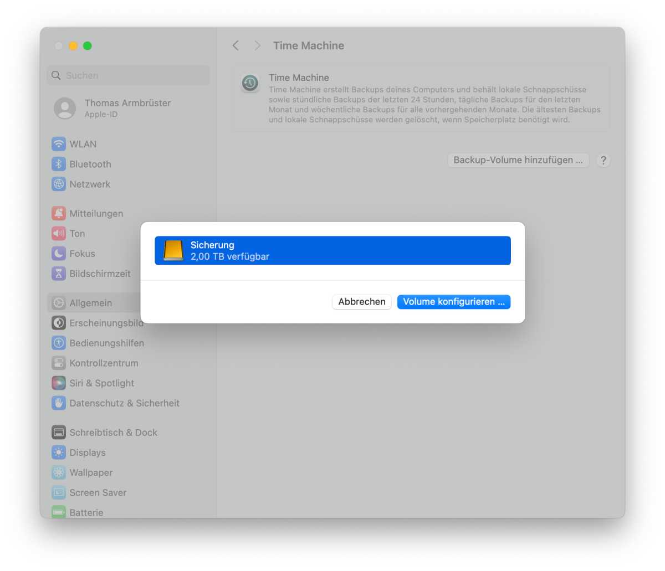665x571 pixels.
Task: Open the Bluetooth settings label
Action: (90, 164)
